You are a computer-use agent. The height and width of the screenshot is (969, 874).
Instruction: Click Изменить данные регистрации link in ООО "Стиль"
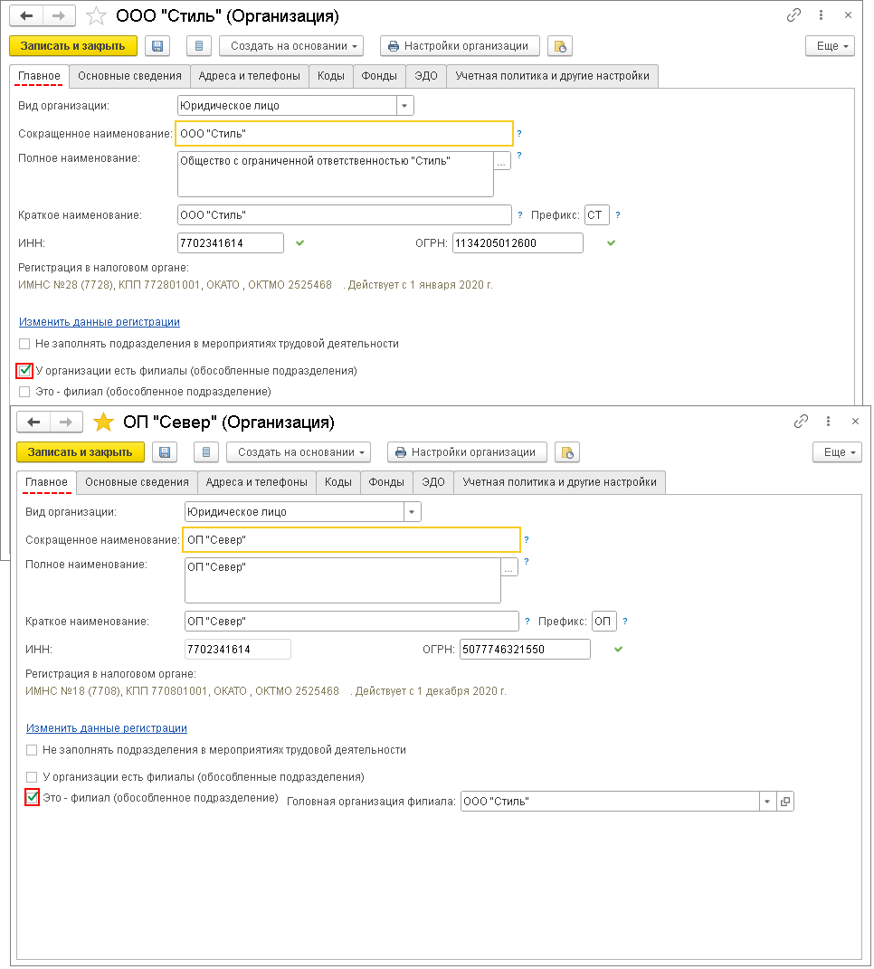100,322
